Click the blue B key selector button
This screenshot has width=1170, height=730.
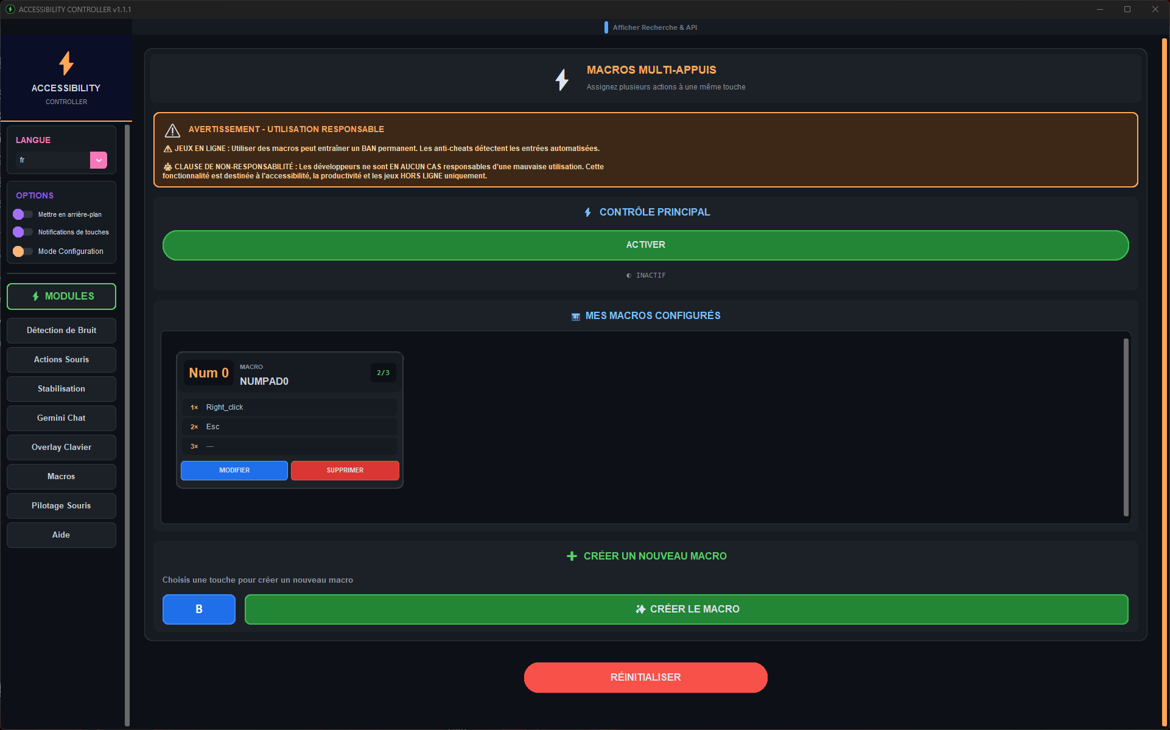click(x=198, y=609)
